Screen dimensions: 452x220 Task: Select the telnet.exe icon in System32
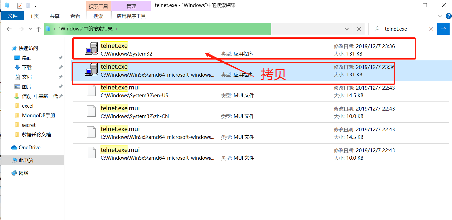(x=91, y=49)
